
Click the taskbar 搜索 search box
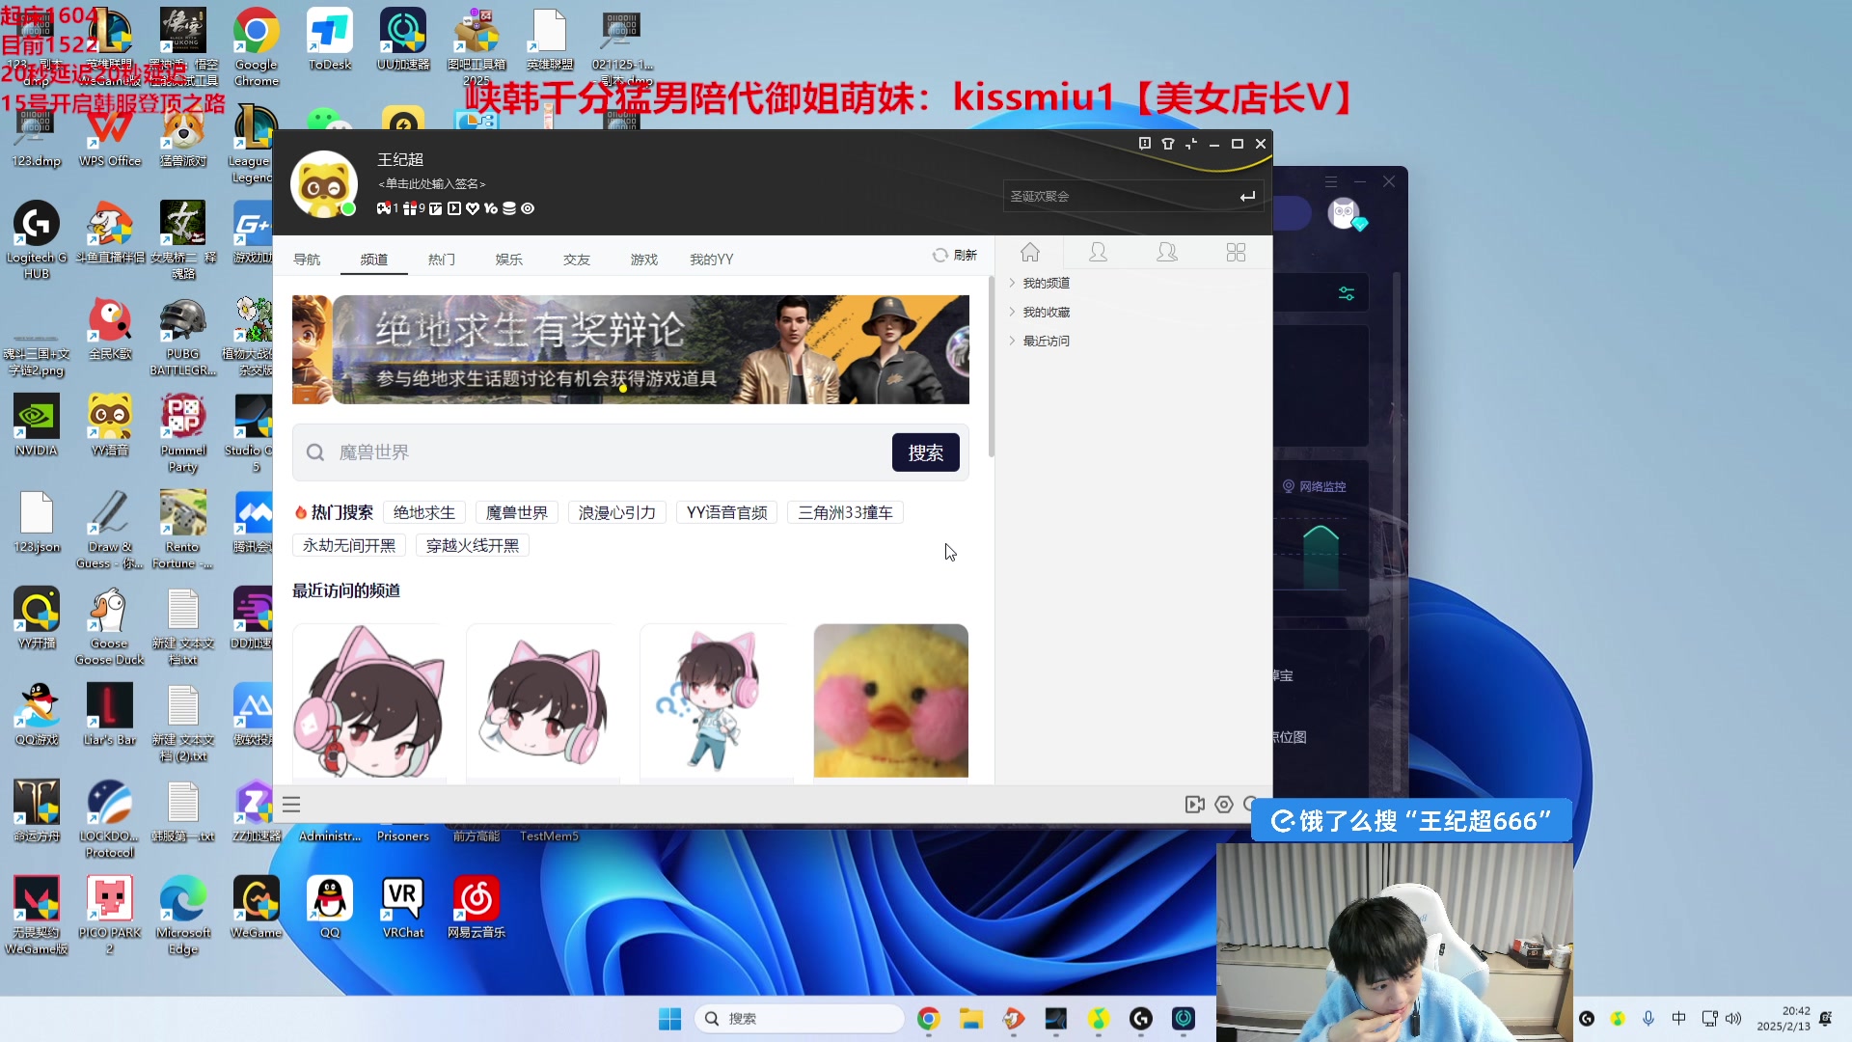click(x=799, y=1019)
